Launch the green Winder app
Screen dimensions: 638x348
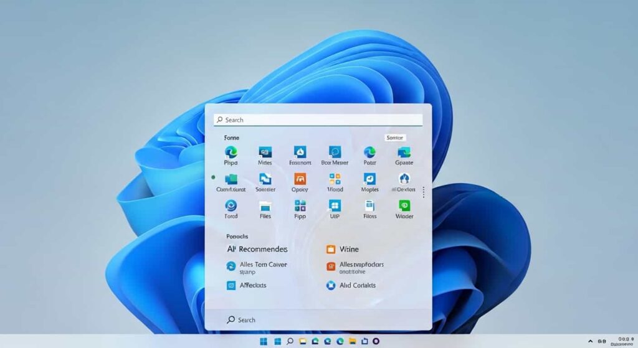[x=404, y=205]
